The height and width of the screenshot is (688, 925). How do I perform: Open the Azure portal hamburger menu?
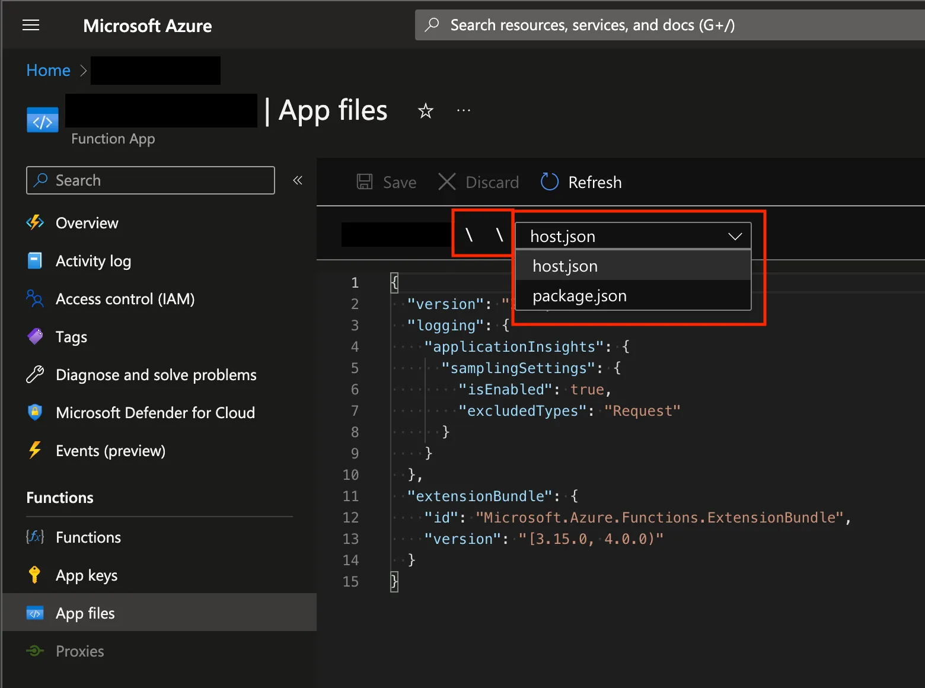pos(31,25)
